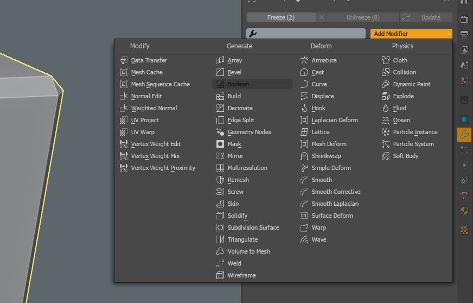
Task: Click the Geometry Nodes icon
Action: point(220,132)
